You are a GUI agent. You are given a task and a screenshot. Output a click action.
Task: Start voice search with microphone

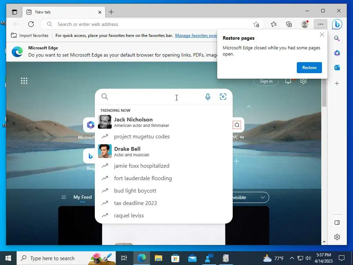click(208, 97)
